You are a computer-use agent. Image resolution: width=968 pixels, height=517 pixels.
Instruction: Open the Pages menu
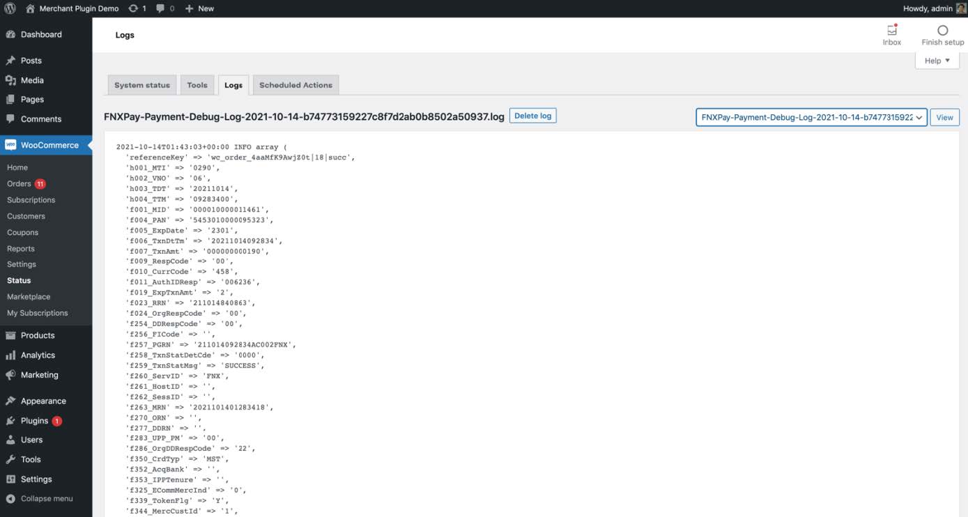[x=32, y=100]
